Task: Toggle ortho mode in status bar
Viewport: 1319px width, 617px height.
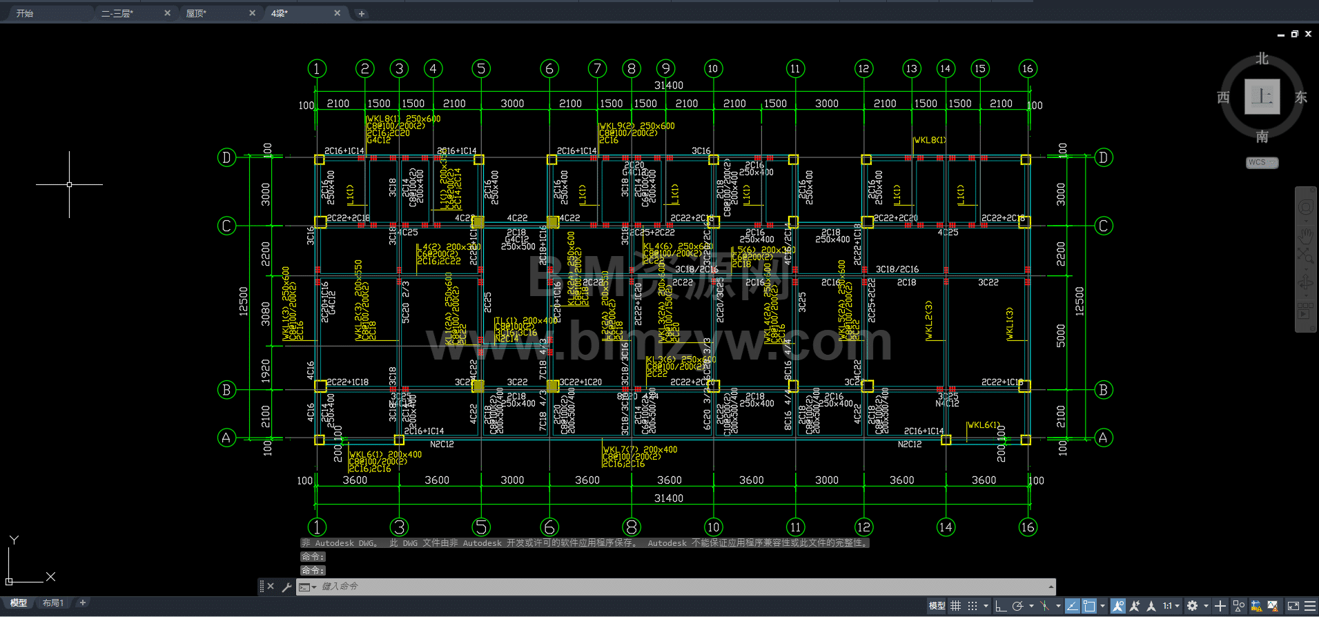Action: coord(1001,606)
